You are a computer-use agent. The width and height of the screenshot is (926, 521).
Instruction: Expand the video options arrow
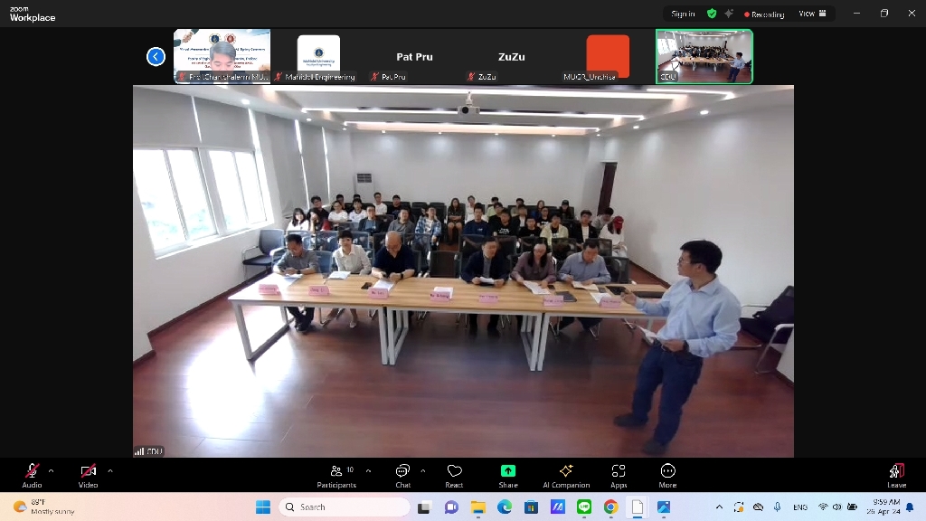coord(110,470)
